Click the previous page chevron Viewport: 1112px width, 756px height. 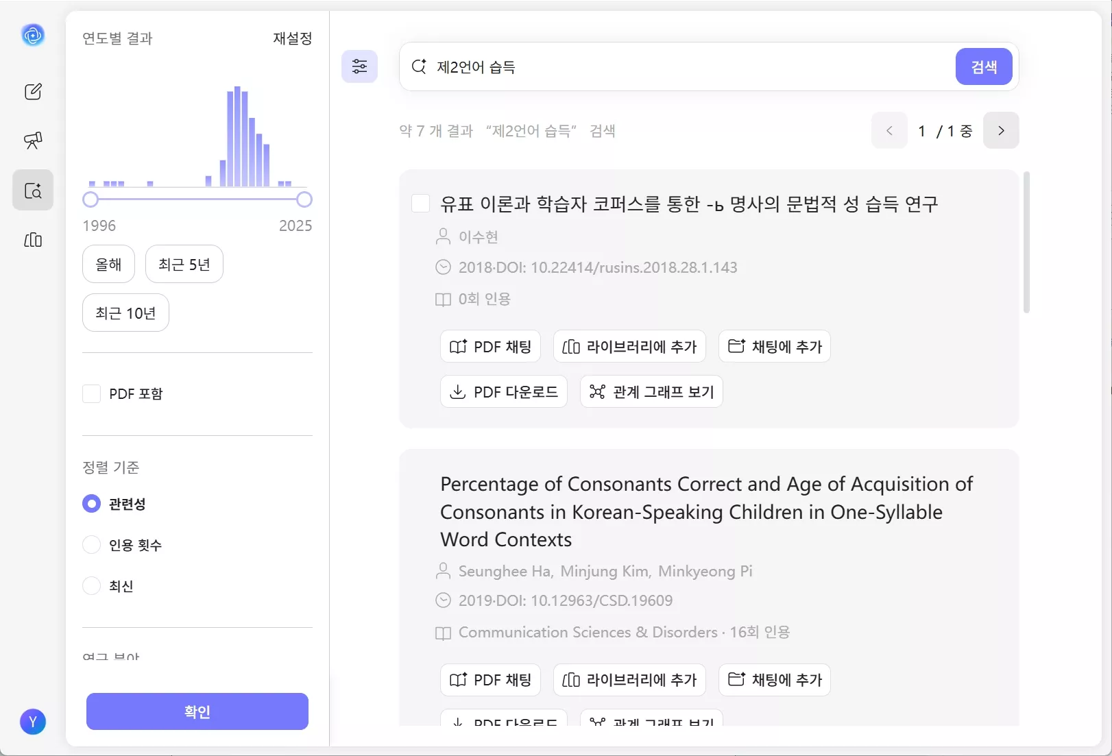point(889,130)
